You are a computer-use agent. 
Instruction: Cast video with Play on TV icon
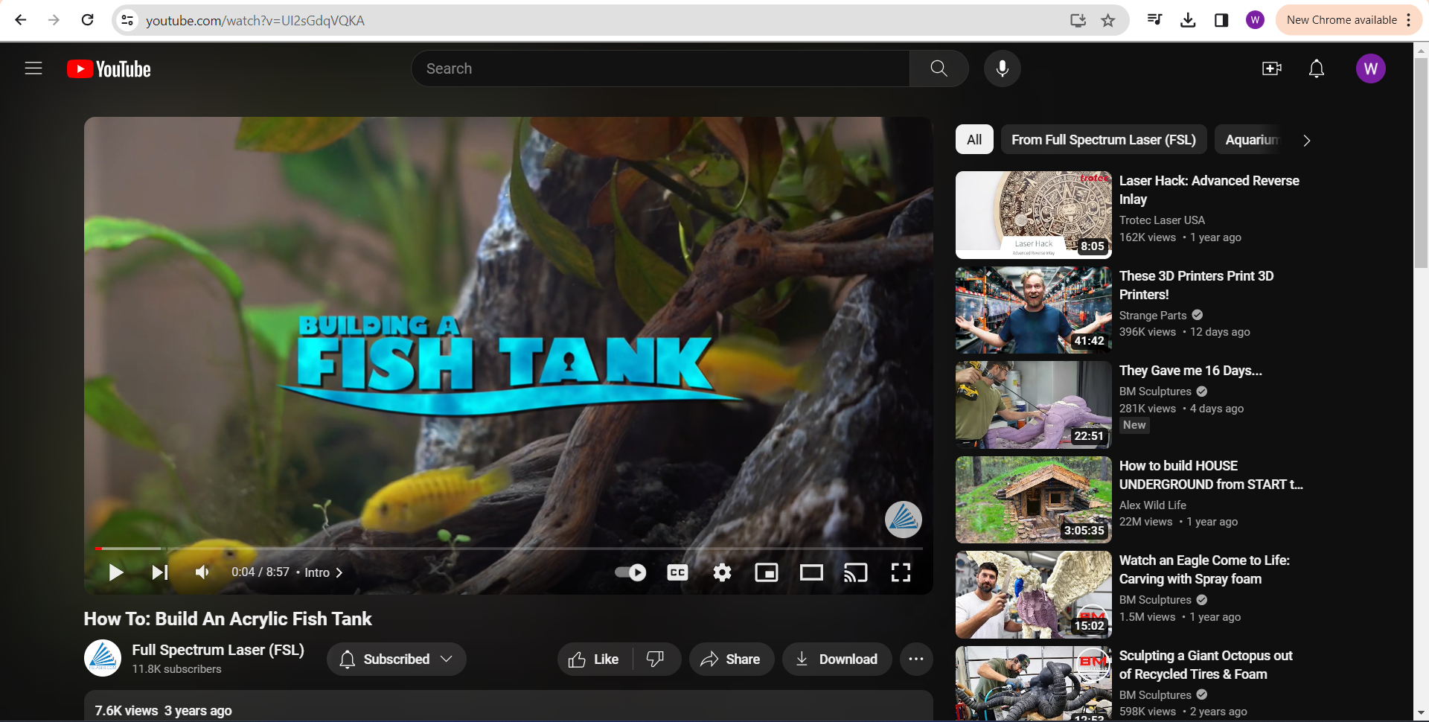[855, 572]
